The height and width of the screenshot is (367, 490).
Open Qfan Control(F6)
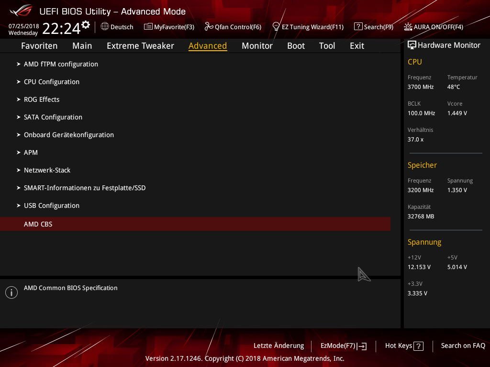238,27
